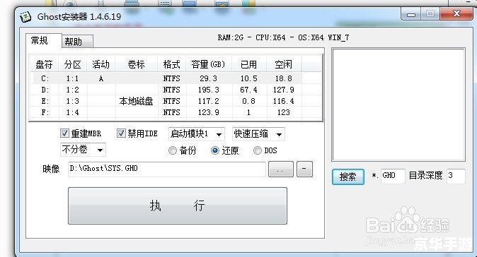Viewport: 477px width, 257px height.
Task: Click the 123.9 capacity cell
Action: point(208,112)
